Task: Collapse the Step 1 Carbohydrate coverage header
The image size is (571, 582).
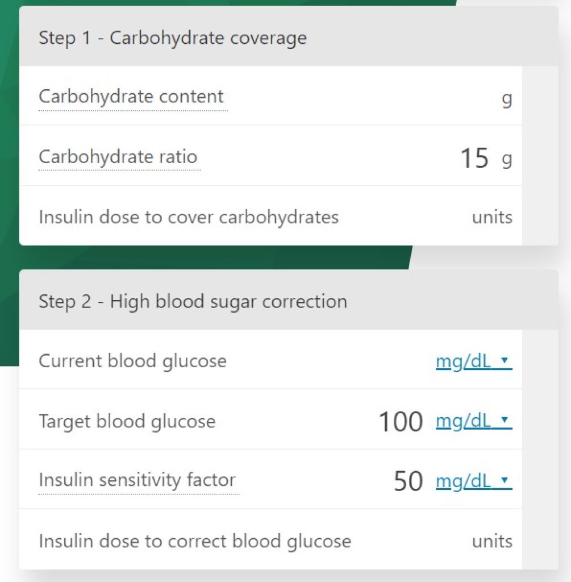Action: point(289,37)
